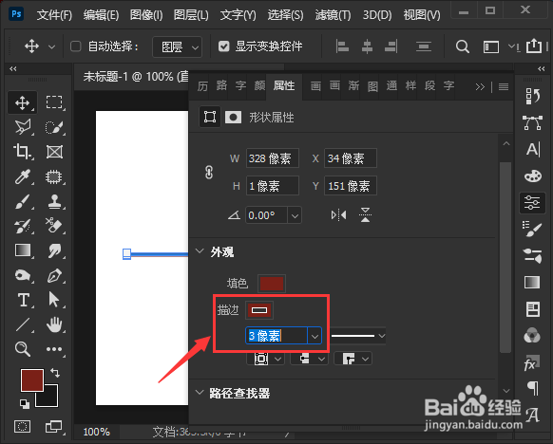Switch to mask properties icon
This screenshot has height=444, width=553.
tap(233, 117)
